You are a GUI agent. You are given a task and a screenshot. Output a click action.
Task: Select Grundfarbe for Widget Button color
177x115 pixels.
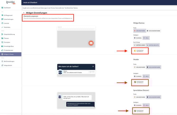139,31
